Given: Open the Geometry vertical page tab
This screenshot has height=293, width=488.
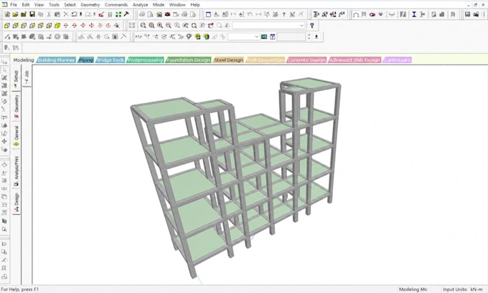Looking at the screenshot, I should coord(16,107).
